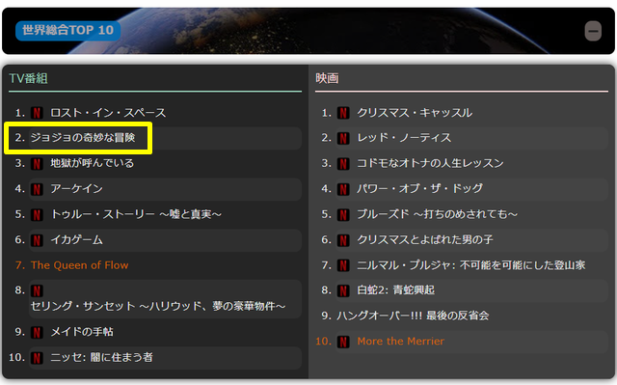Click the Netflix icon beside ブルーズド
Screen dimensions: 617x385
343,215
